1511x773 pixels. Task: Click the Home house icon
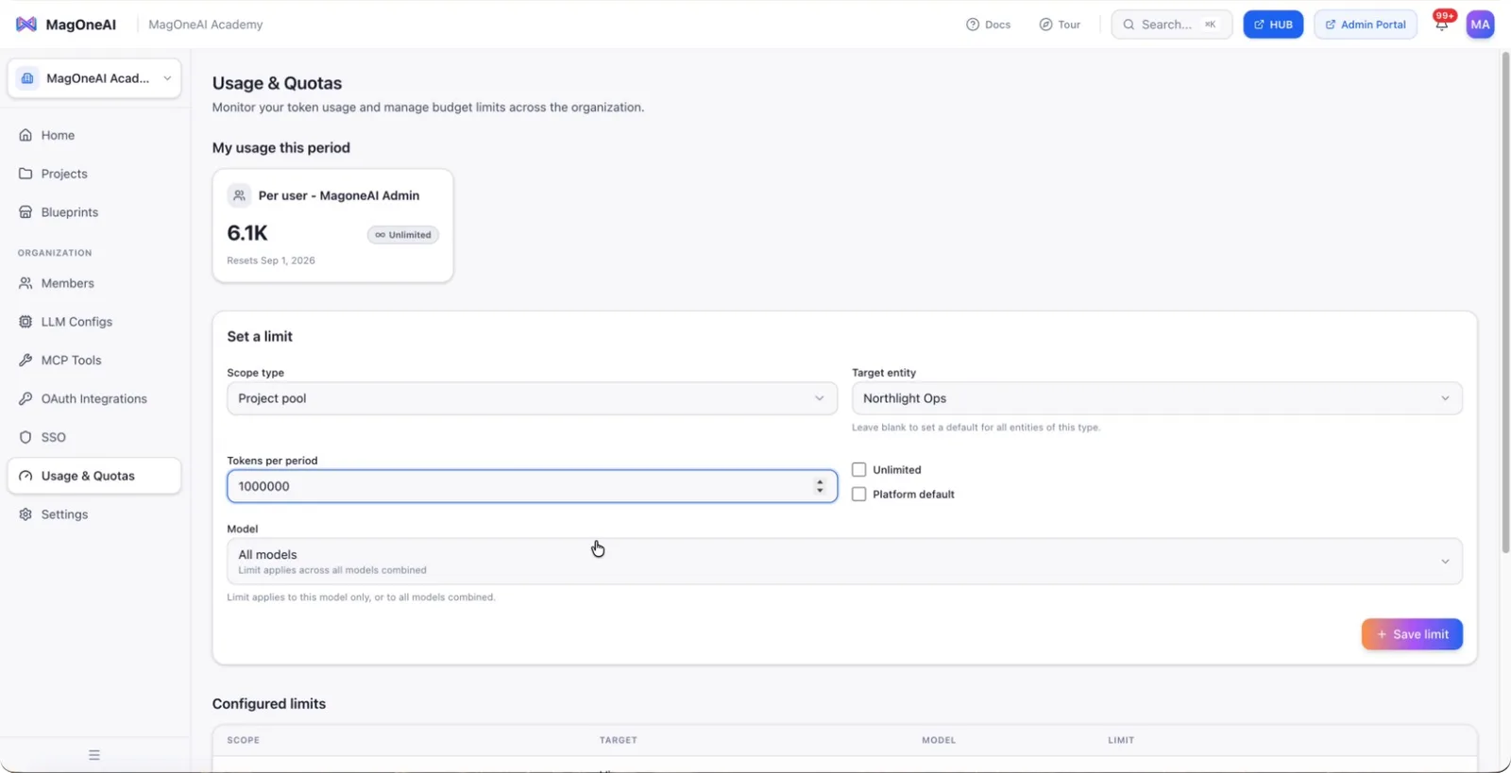point(25,135)
